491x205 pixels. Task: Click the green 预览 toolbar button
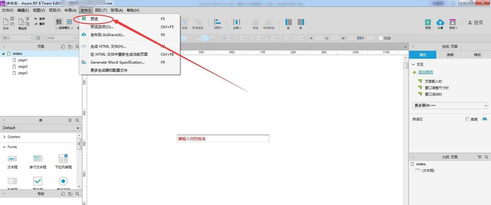[x=428, y=24]
